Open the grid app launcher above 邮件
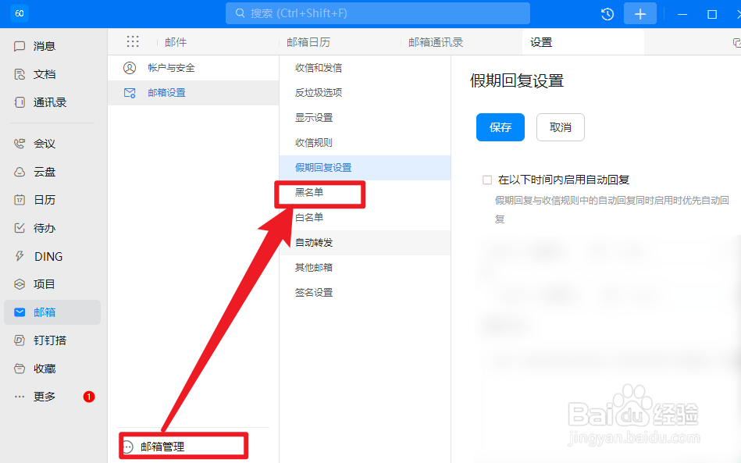 pyautogui.click(x=133, y=41)
